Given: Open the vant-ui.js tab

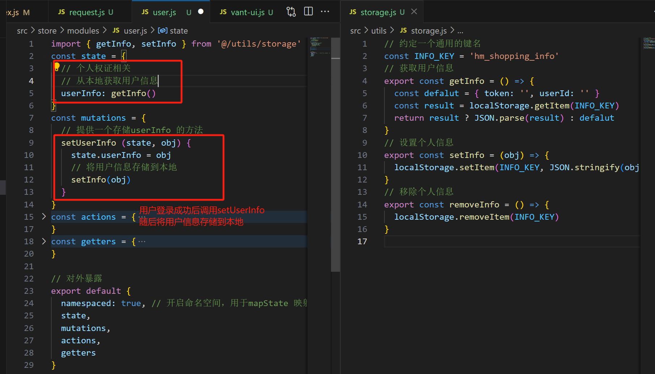Looking at the screenshot, I should [x=246, y=12].
